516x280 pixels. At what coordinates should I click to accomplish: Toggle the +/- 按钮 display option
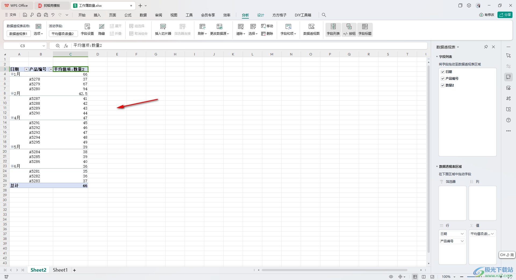(349, 30)
